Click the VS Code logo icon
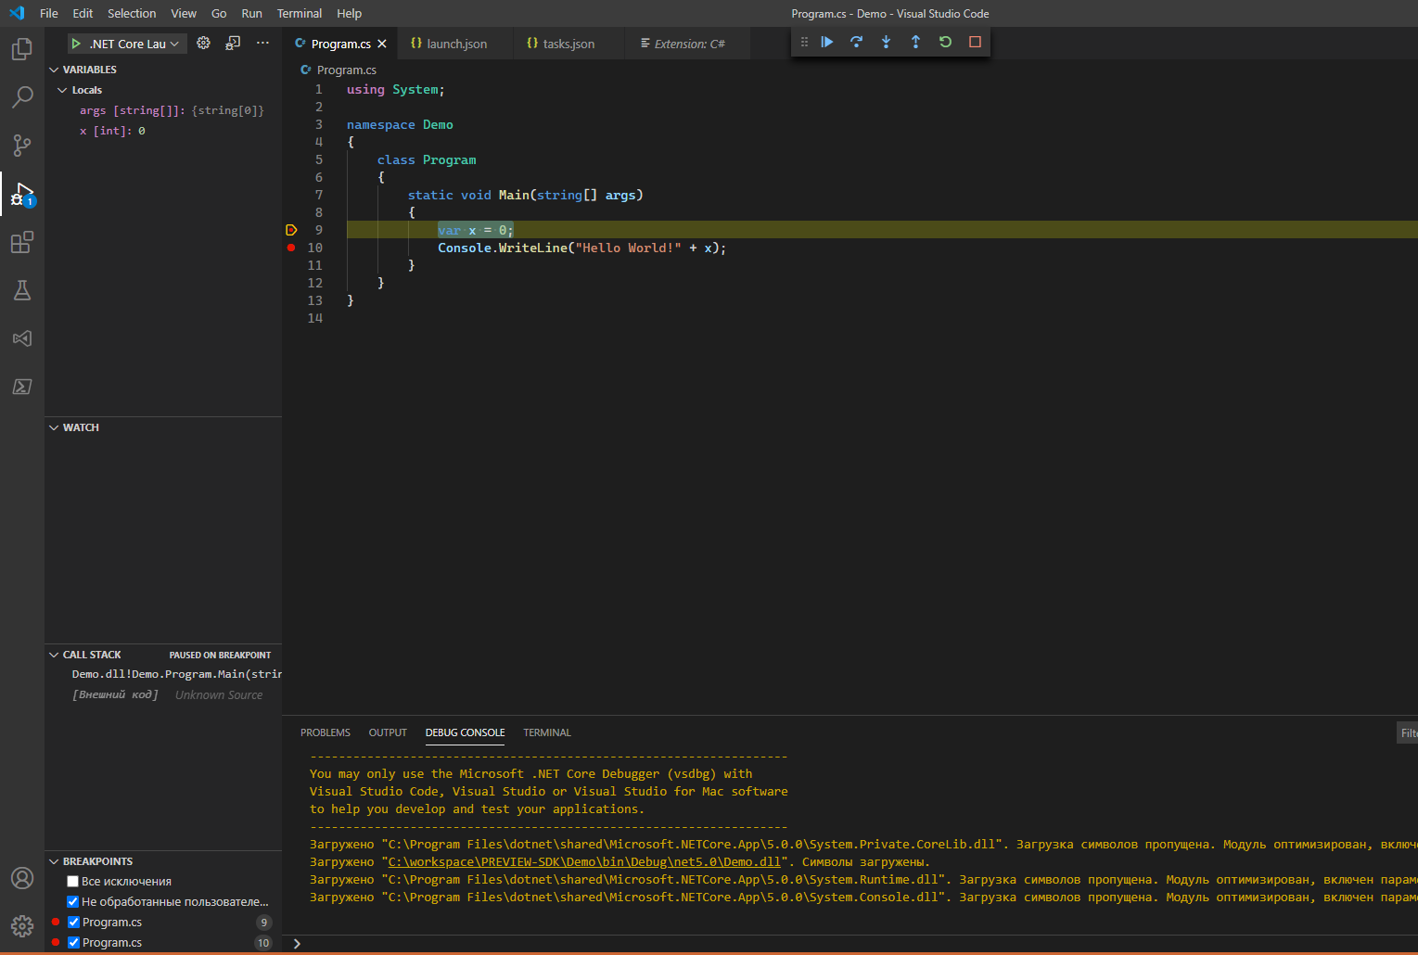Viewport: 1418px width, 955px height. (x=17, y=13)
